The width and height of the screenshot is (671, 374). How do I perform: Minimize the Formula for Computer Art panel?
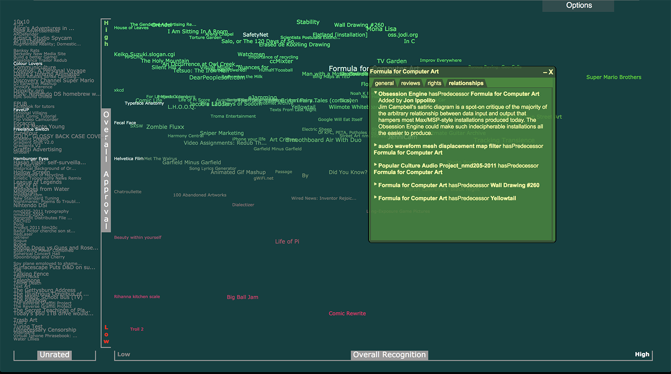pos(545,72)
